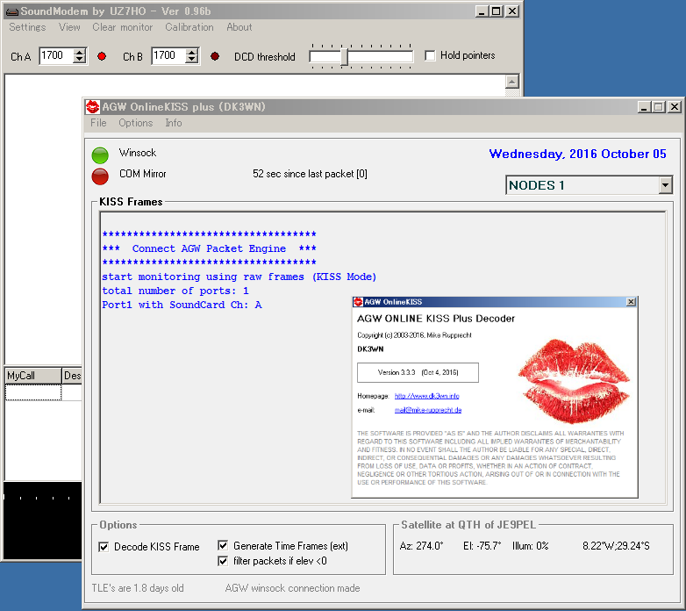Click the Winsock green status indicator
Viewport: 686px width, 611px height.
point(100,155)
